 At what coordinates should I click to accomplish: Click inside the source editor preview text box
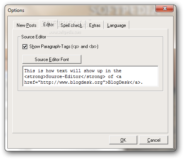pos(90,76)
